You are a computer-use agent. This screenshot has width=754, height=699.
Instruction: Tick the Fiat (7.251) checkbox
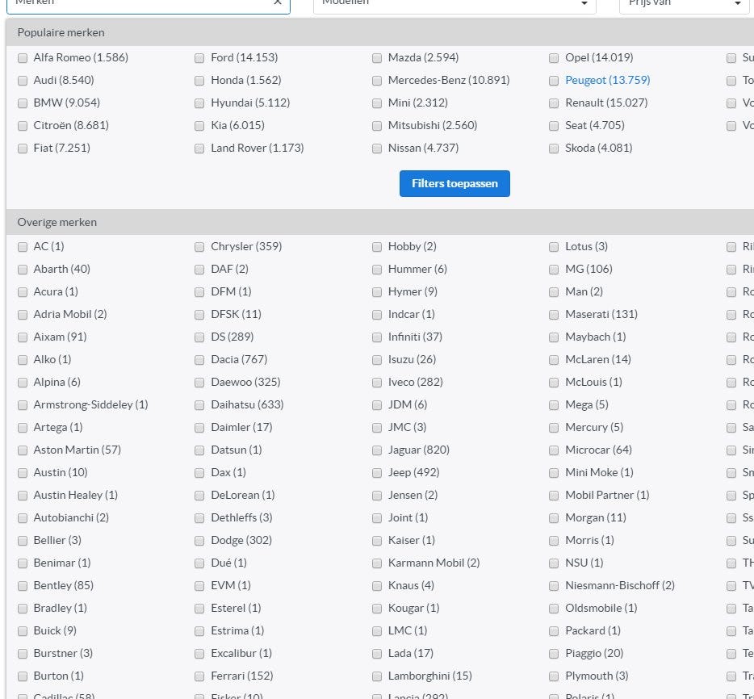23,149
